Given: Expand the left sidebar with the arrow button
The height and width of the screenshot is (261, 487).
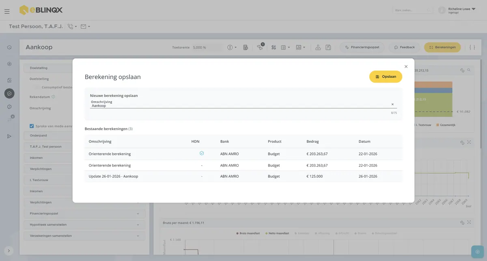Looking at the screenshot, I should 9,250.
